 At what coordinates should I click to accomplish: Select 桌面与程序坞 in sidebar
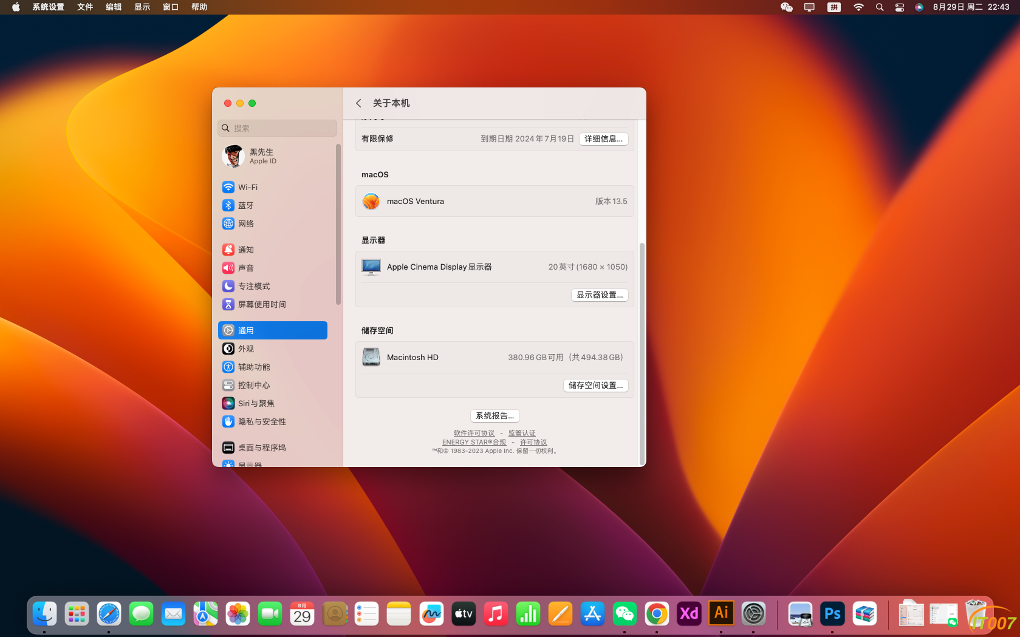click(x=273, y=448)
